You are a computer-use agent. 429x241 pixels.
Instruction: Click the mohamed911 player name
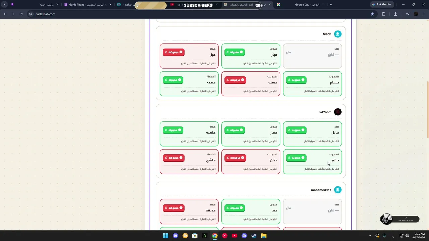pyautogui.click(x=321, y=190)
